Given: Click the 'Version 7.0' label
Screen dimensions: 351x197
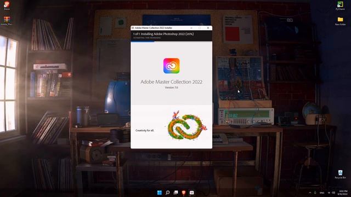Looking at the screenshot, I should [171, 88].
